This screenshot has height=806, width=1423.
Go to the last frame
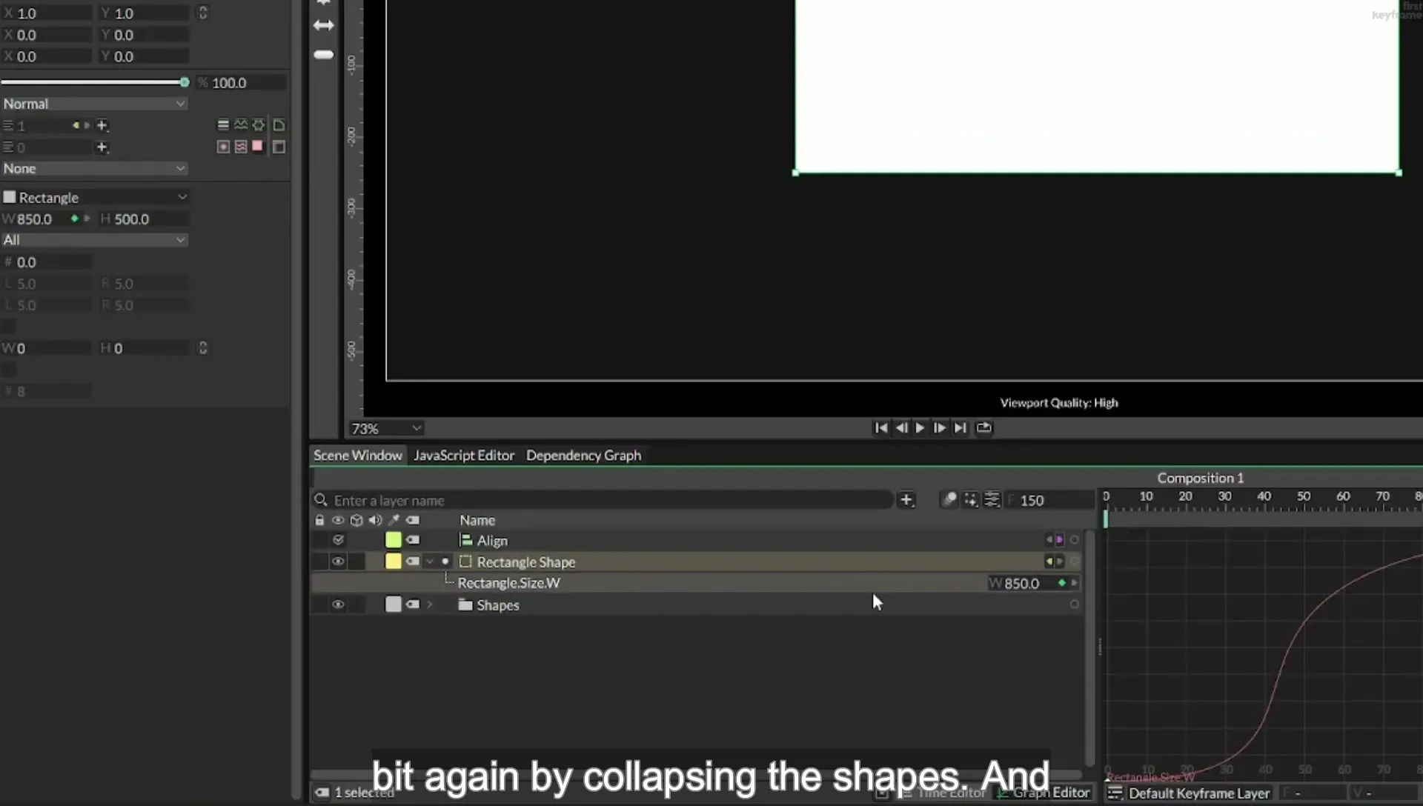click(960, 428)
